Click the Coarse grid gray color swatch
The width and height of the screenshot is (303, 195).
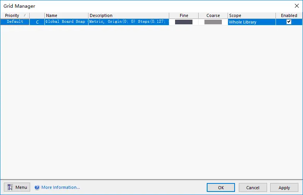coord(213,22)
